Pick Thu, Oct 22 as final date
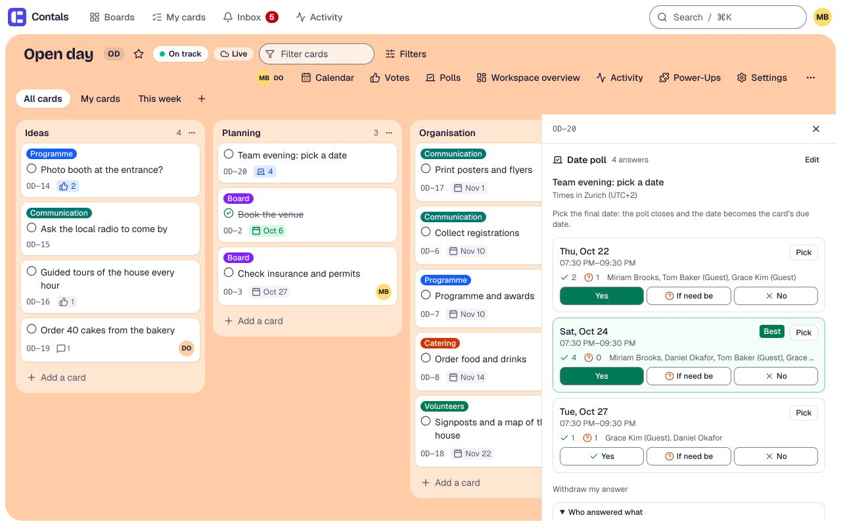 click(x=804, y=252)
